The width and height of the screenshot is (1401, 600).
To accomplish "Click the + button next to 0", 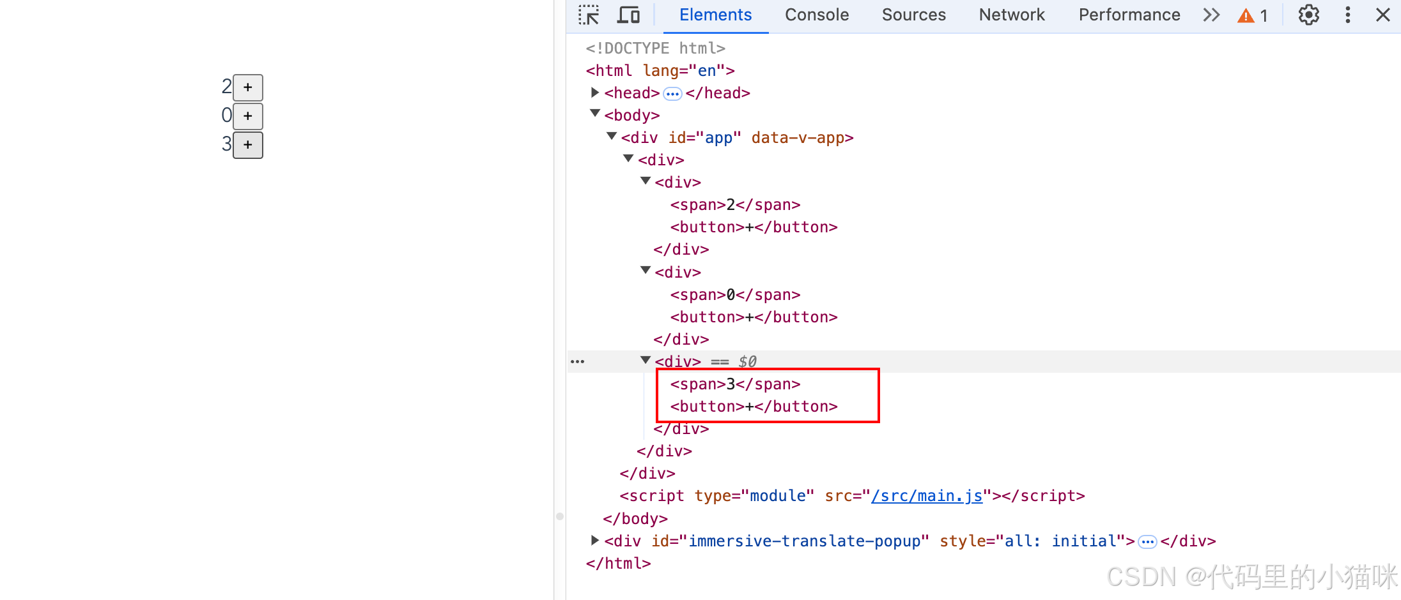I will click(248, 116).
